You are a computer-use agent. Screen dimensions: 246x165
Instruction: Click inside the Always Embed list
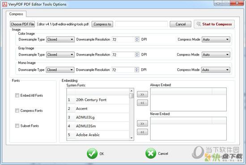[188, 99]
